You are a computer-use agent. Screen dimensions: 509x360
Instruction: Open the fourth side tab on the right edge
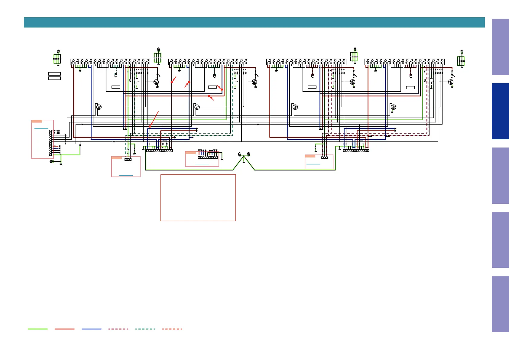(500, 240)
